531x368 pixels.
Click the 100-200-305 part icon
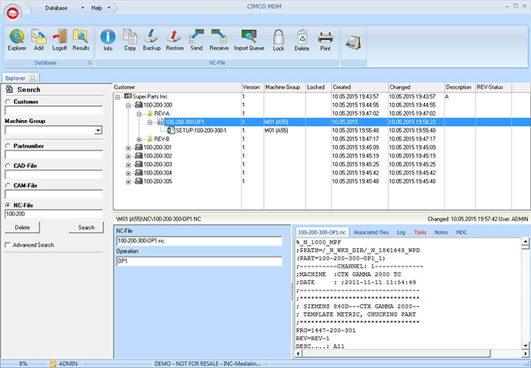pos(139,181)
